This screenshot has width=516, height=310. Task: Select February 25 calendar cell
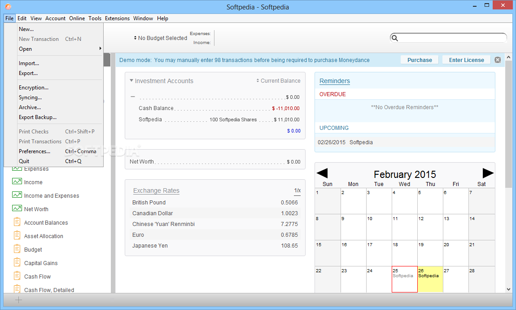(x=404, y=279)
